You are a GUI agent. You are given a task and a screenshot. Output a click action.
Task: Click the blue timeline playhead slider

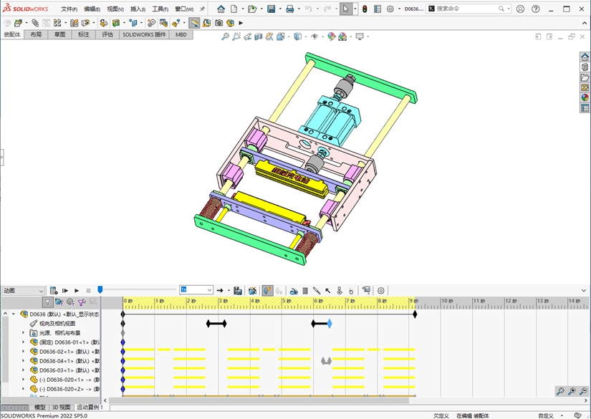[x=100, y=289]
